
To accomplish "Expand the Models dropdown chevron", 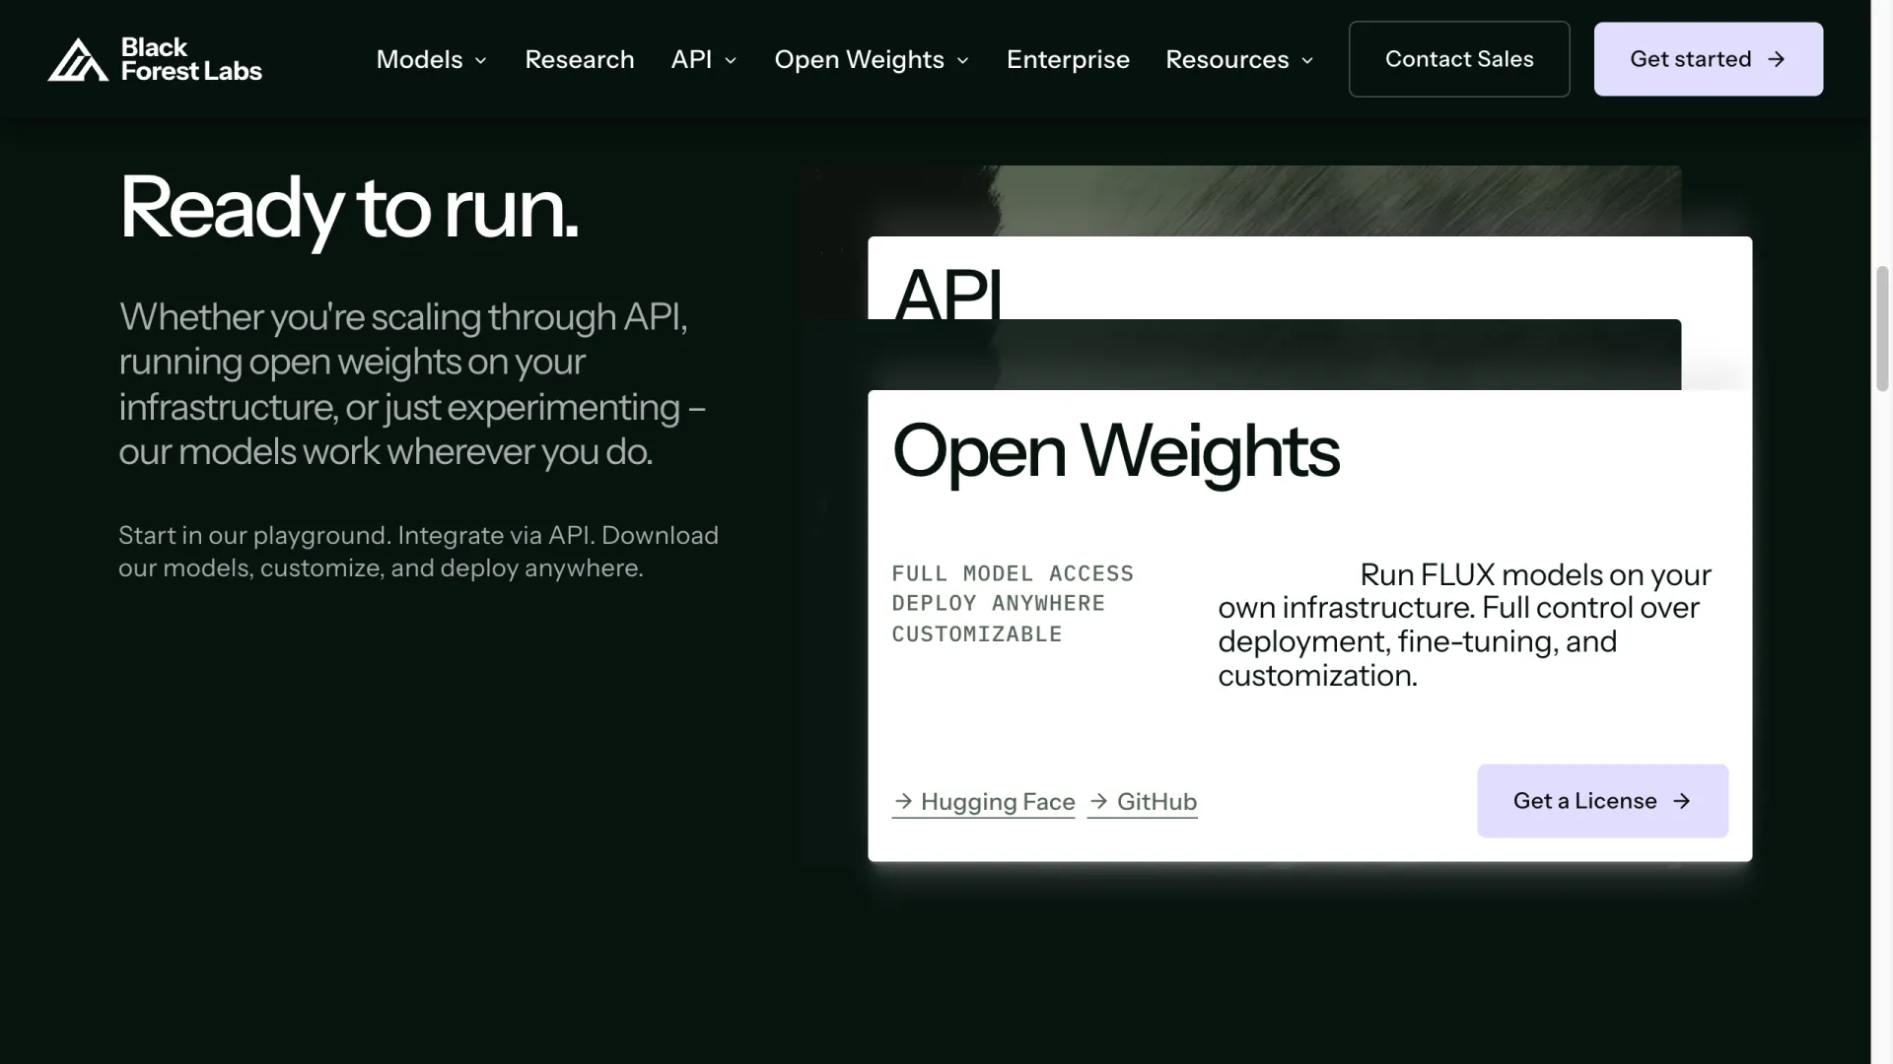I will (481, 60).
